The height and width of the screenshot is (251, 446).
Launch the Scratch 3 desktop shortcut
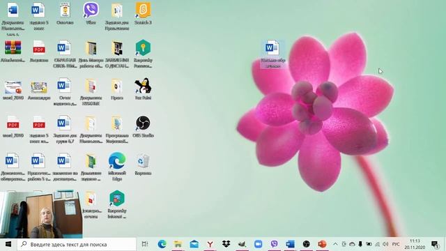coord(143,13)
